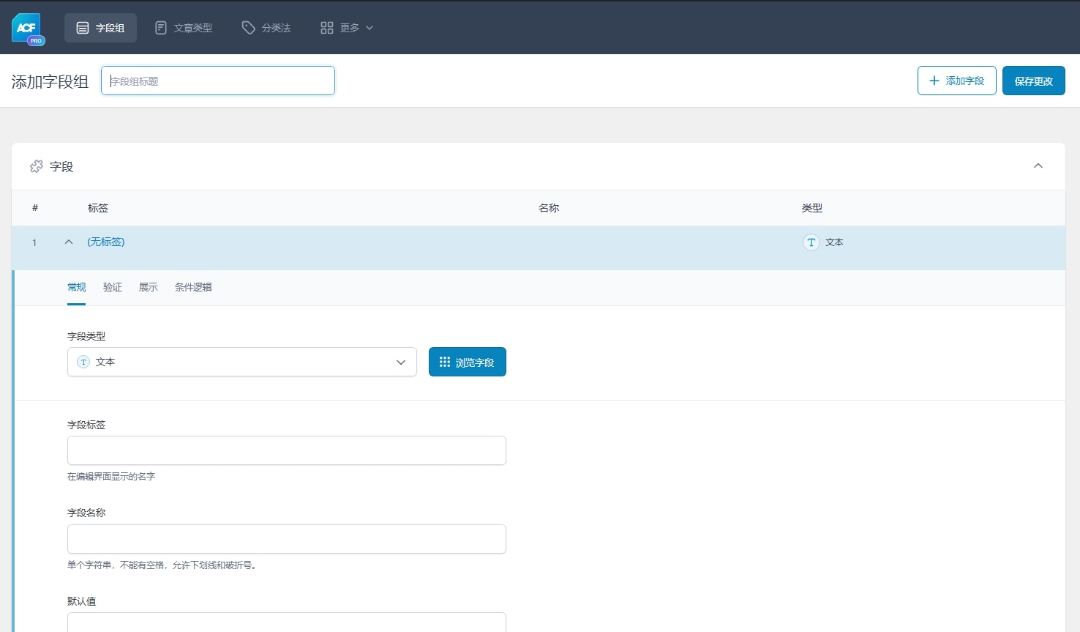
Task: Switch to the 展示 tab
Action: pos(148,287)
